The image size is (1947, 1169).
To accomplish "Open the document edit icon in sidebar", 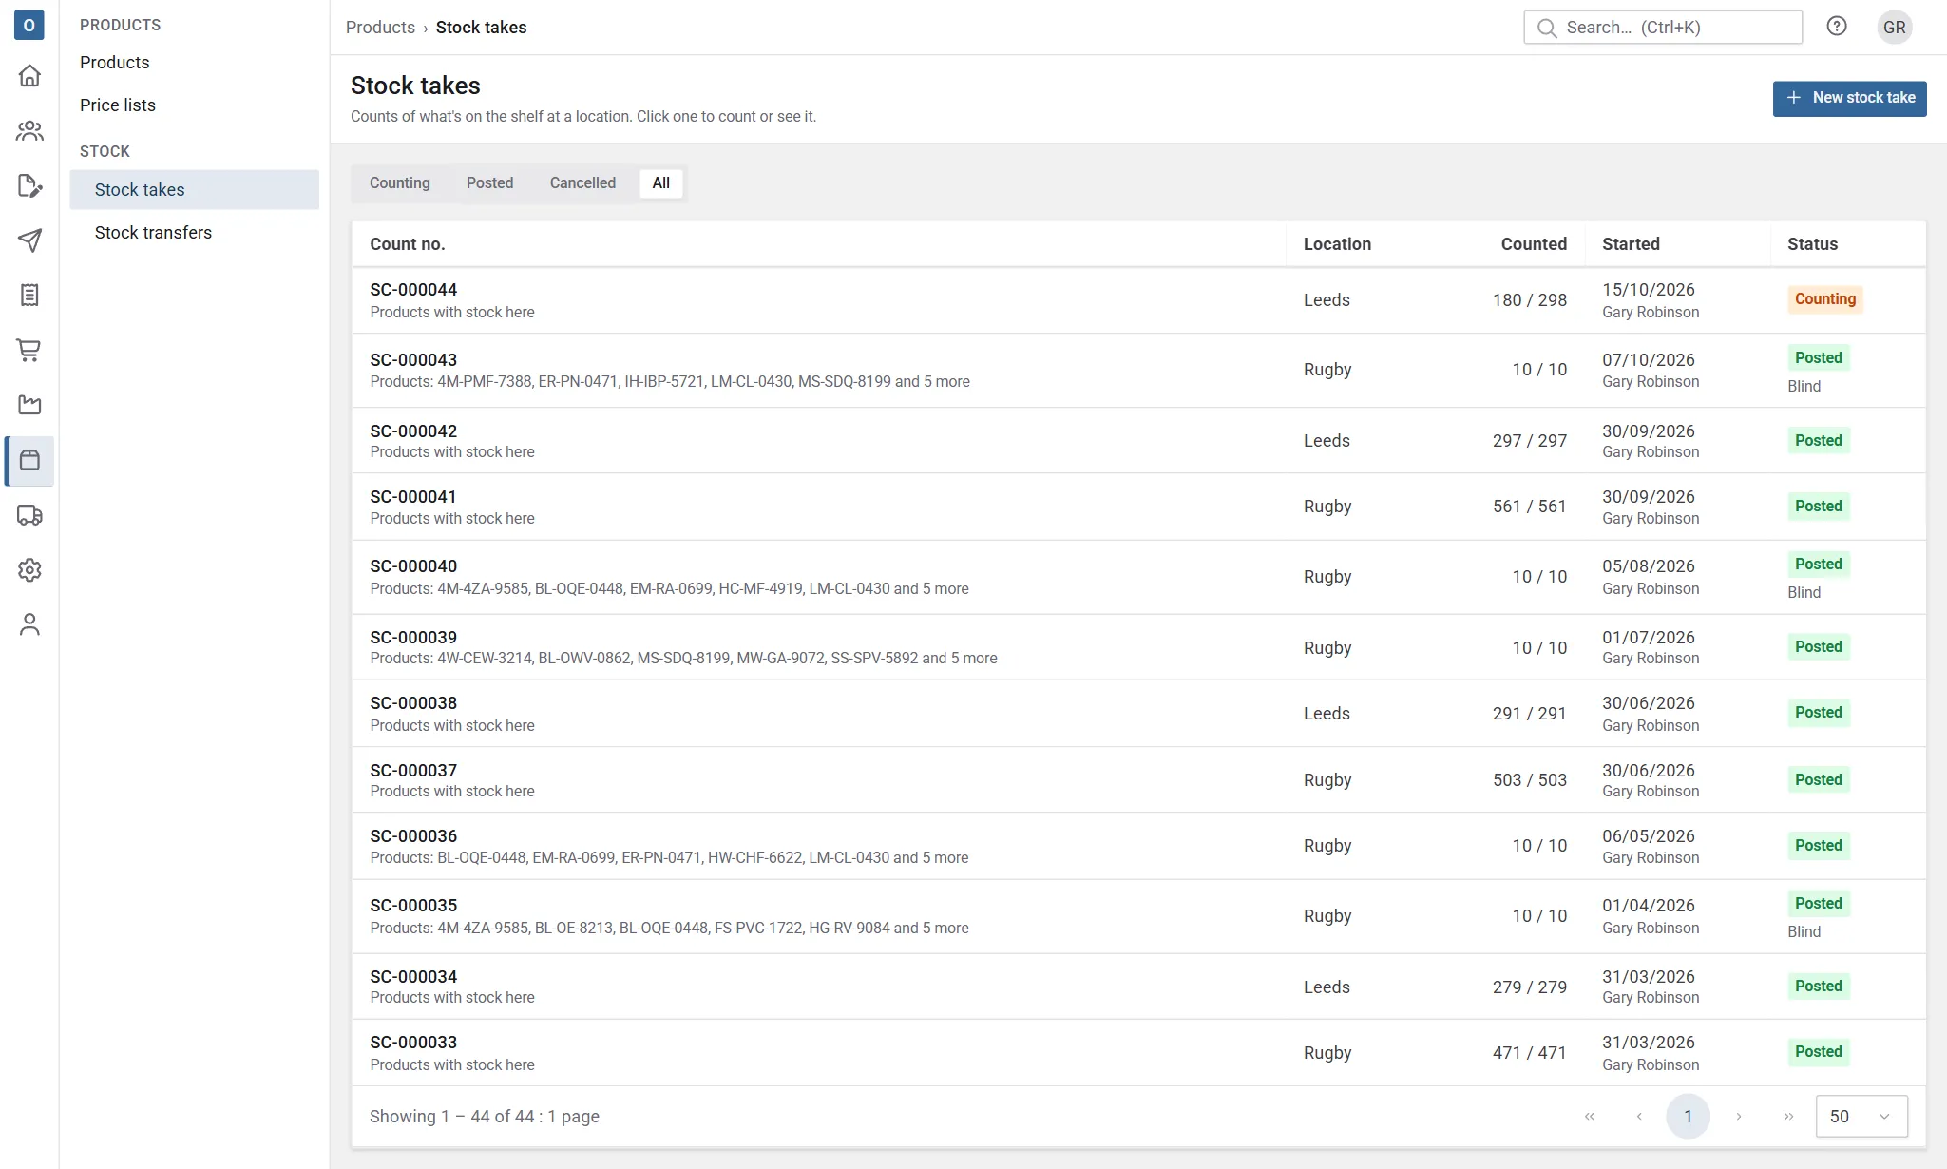I will click(29, 185).
